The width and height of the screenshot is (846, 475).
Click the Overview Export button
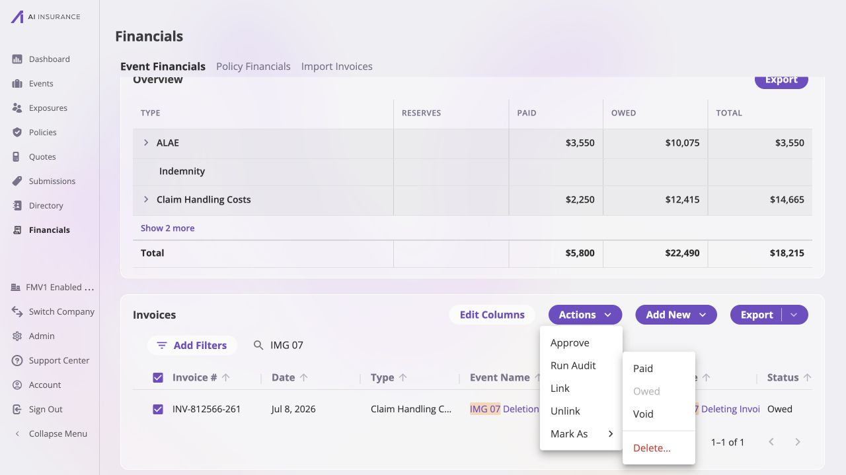781,80
